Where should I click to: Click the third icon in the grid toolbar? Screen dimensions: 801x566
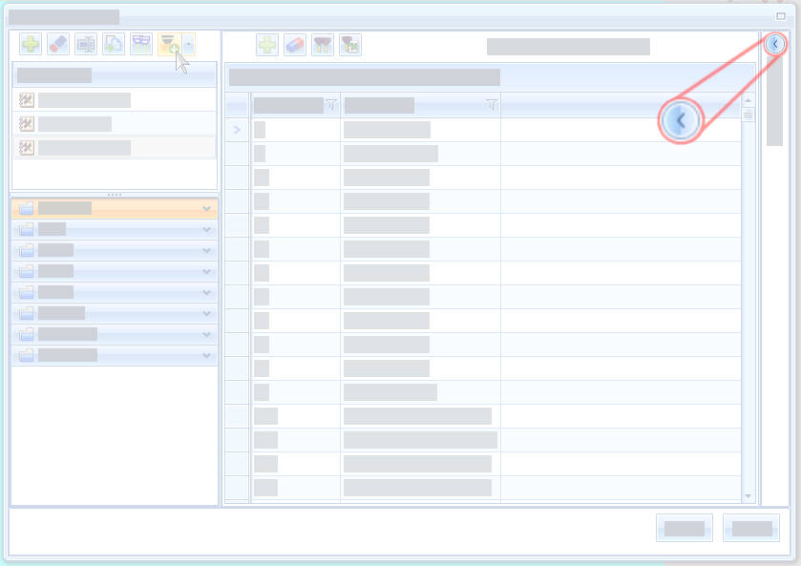click(x=323, y=45)
